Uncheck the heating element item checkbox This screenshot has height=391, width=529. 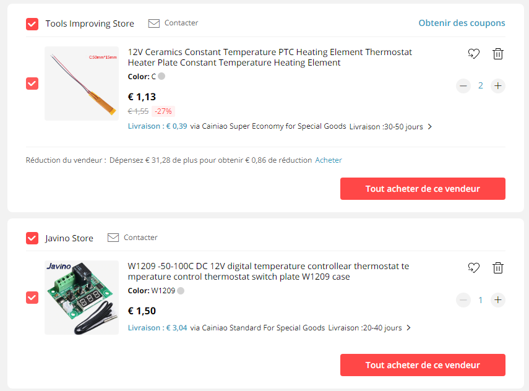(32, 84)
